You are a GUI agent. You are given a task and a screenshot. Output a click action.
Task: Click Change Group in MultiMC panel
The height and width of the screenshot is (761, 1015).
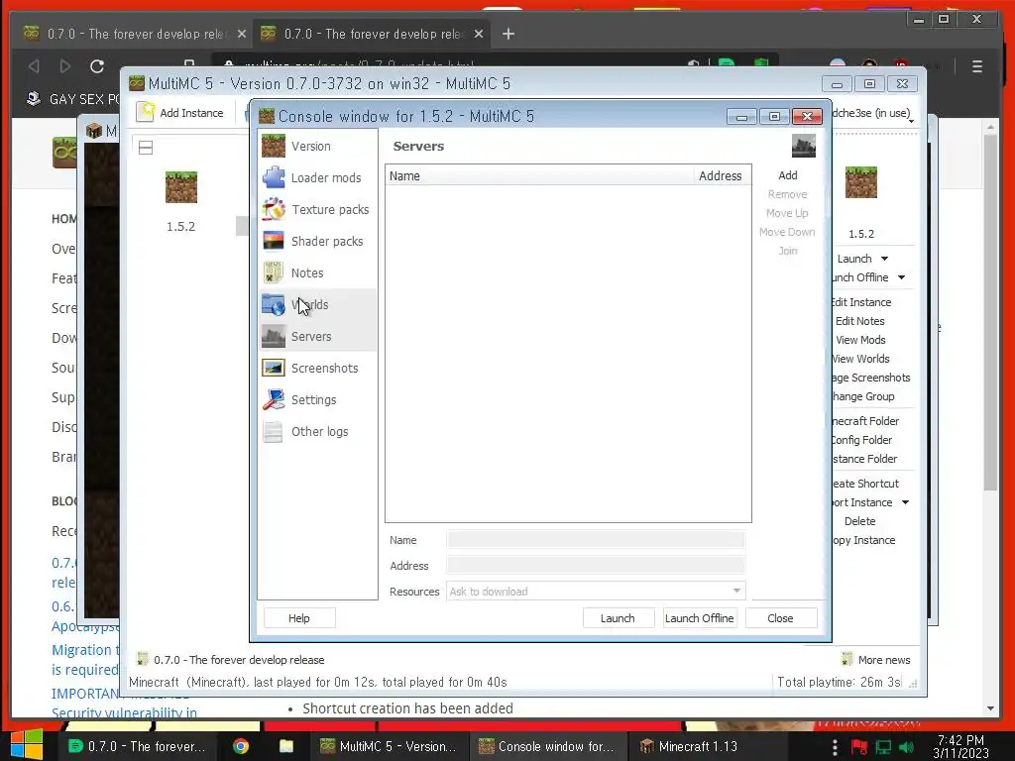click(x=864, y=396)
